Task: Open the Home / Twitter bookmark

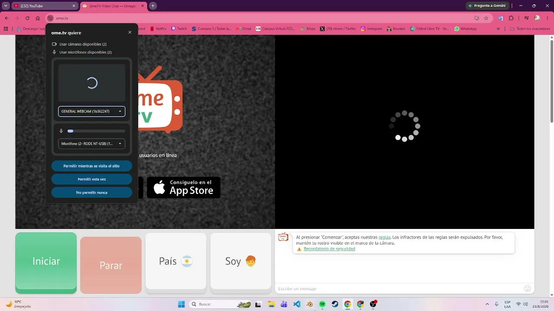Action: (338, 29)
